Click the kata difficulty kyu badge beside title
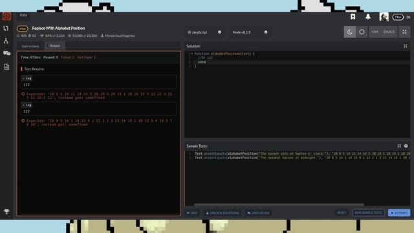Viewport: 414px width, 233px height. click(23, 28)
